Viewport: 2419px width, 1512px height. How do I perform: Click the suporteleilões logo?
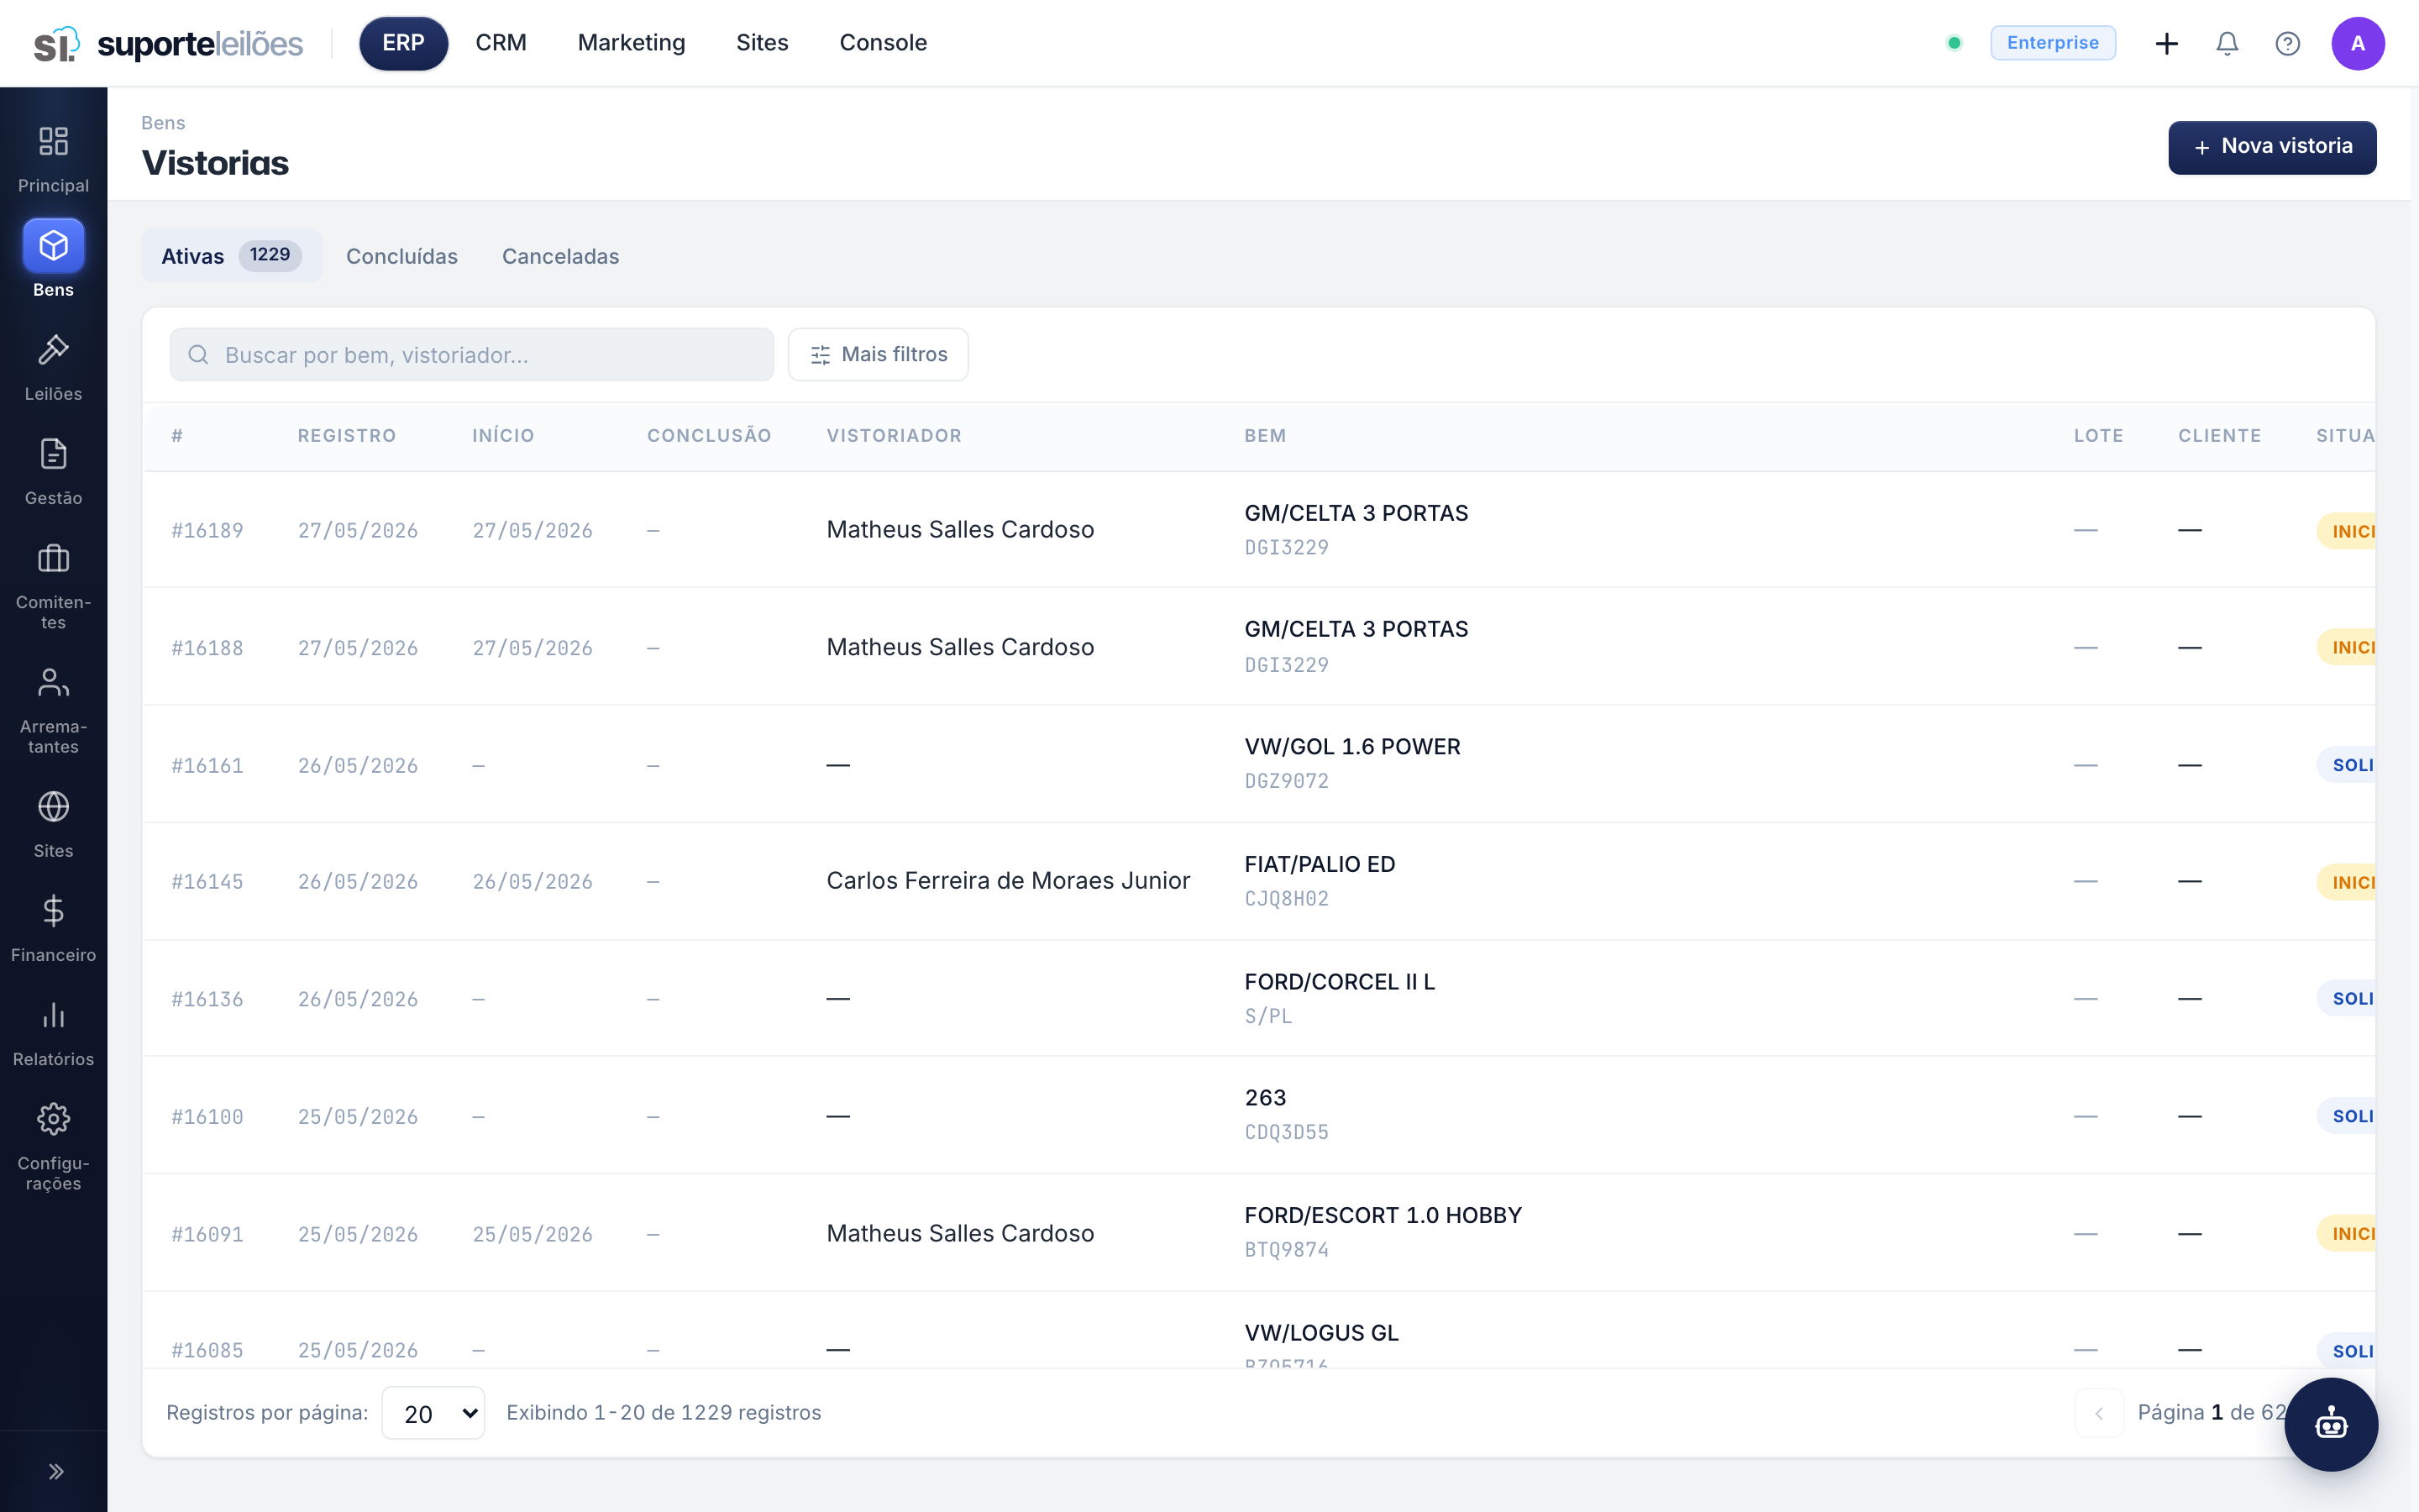pyautogui.click(x=169, y=44)
